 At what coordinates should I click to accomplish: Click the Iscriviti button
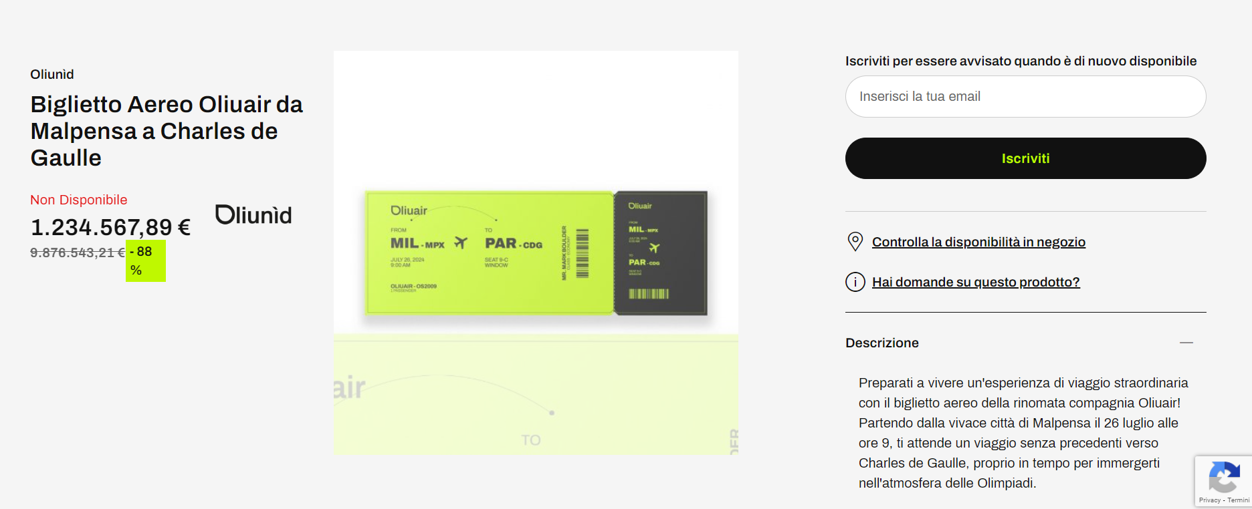pyautogui.click(x=1025, y=158)
